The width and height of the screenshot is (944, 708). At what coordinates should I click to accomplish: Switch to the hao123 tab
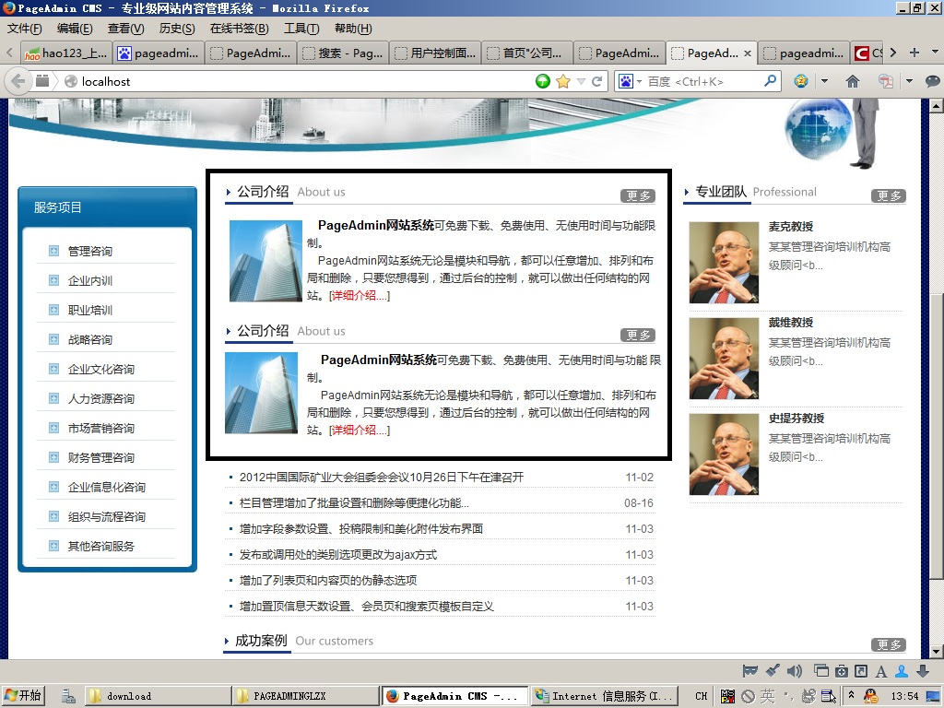coord(65,53)
